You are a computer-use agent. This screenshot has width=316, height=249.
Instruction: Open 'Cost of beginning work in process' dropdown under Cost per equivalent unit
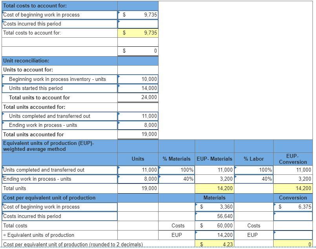tap(60, 207)
